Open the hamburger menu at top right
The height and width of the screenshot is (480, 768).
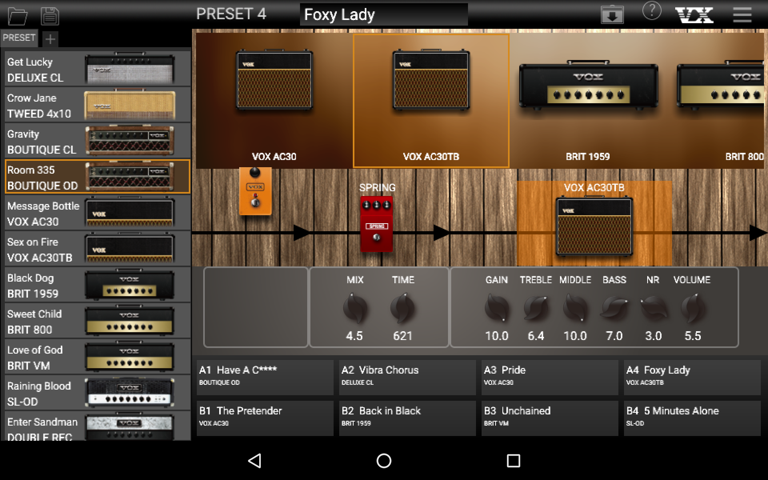coord(742,15)
